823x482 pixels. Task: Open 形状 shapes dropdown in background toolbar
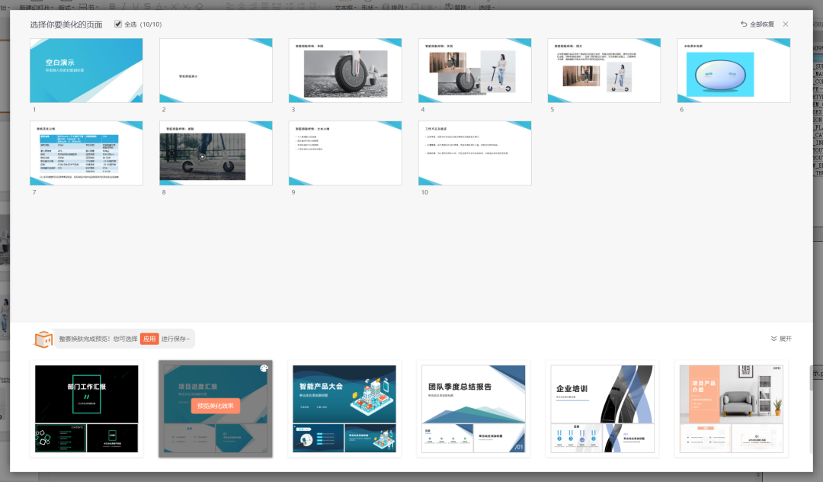[370, 8]
